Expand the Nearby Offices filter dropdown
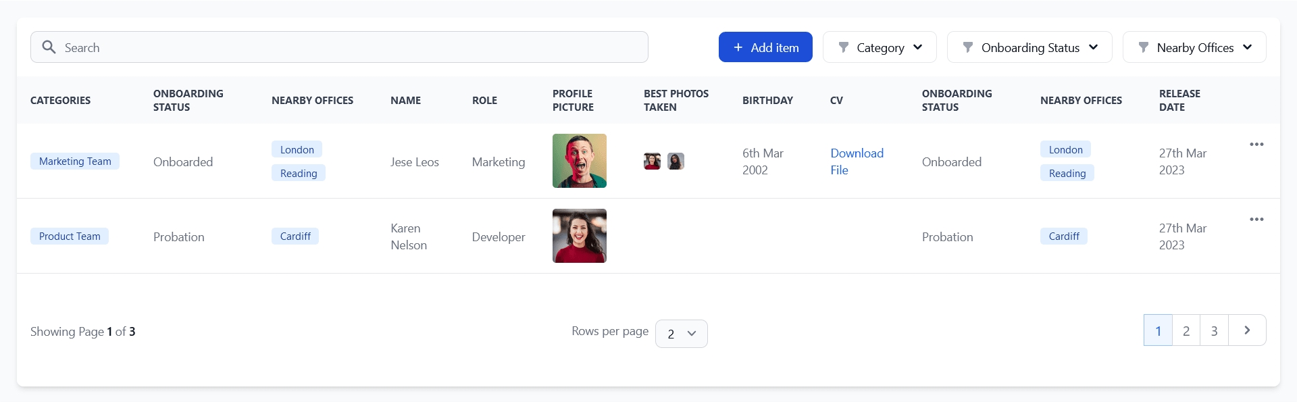1297x402 pixels. [x=1194, y=47]
